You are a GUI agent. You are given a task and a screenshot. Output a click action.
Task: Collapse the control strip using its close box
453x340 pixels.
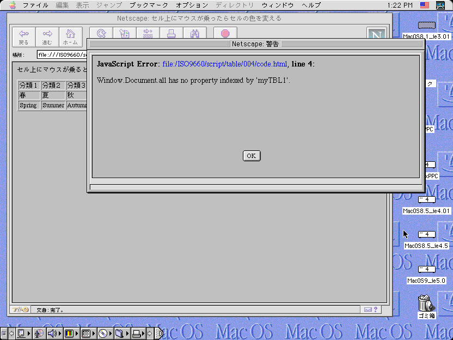point(4,333)
